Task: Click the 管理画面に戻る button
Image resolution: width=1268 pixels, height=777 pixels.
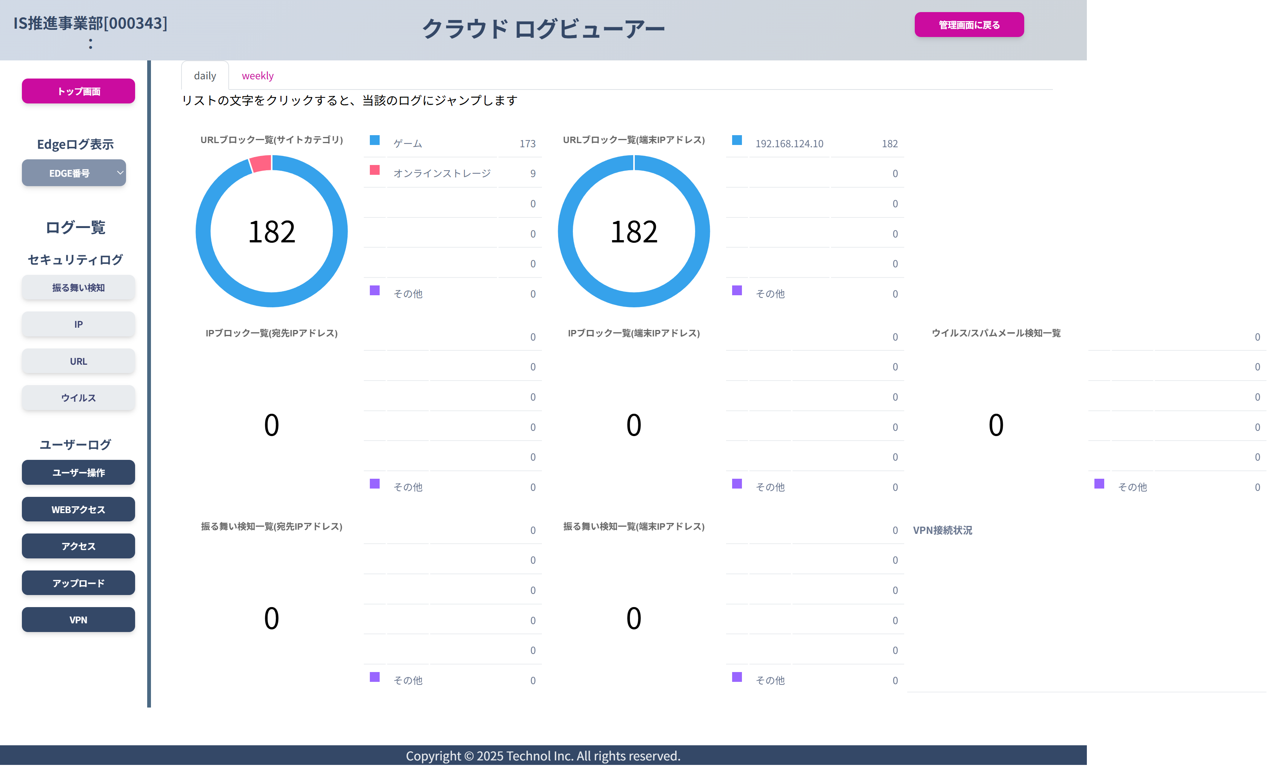Action: [969, 24]
